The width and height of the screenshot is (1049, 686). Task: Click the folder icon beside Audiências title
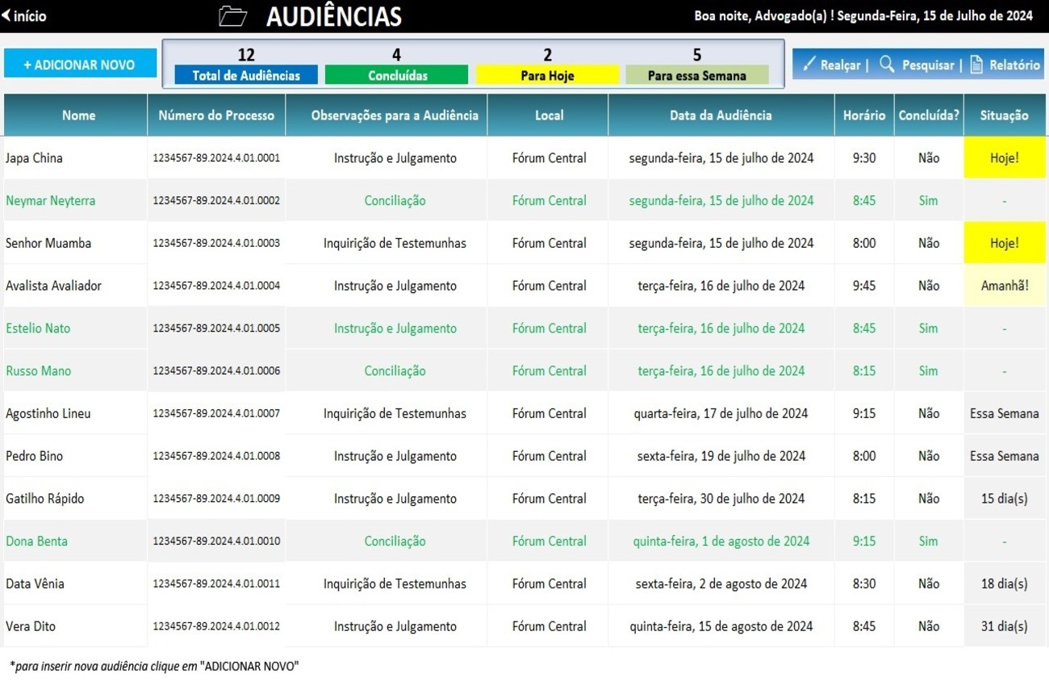coord(232,16)
